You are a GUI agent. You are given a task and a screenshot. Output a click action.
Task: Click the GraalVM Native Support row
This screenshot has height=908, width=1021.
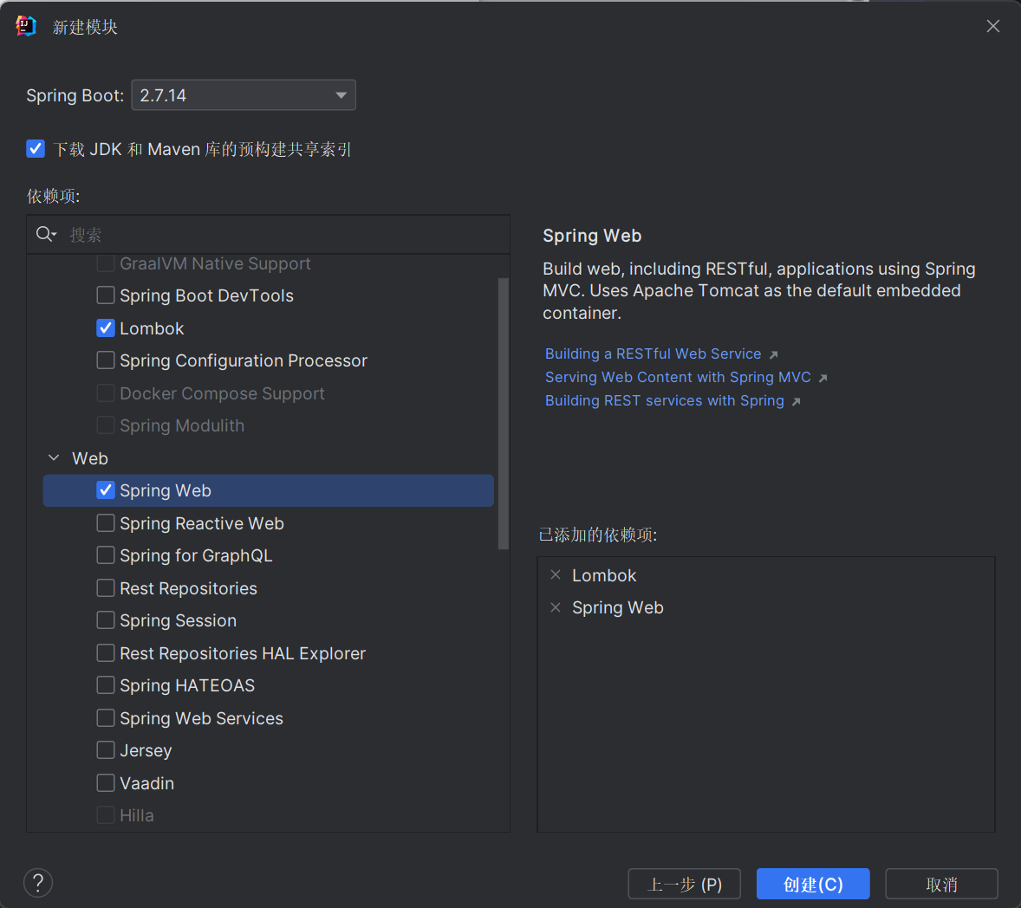click(x=269, y=263)
